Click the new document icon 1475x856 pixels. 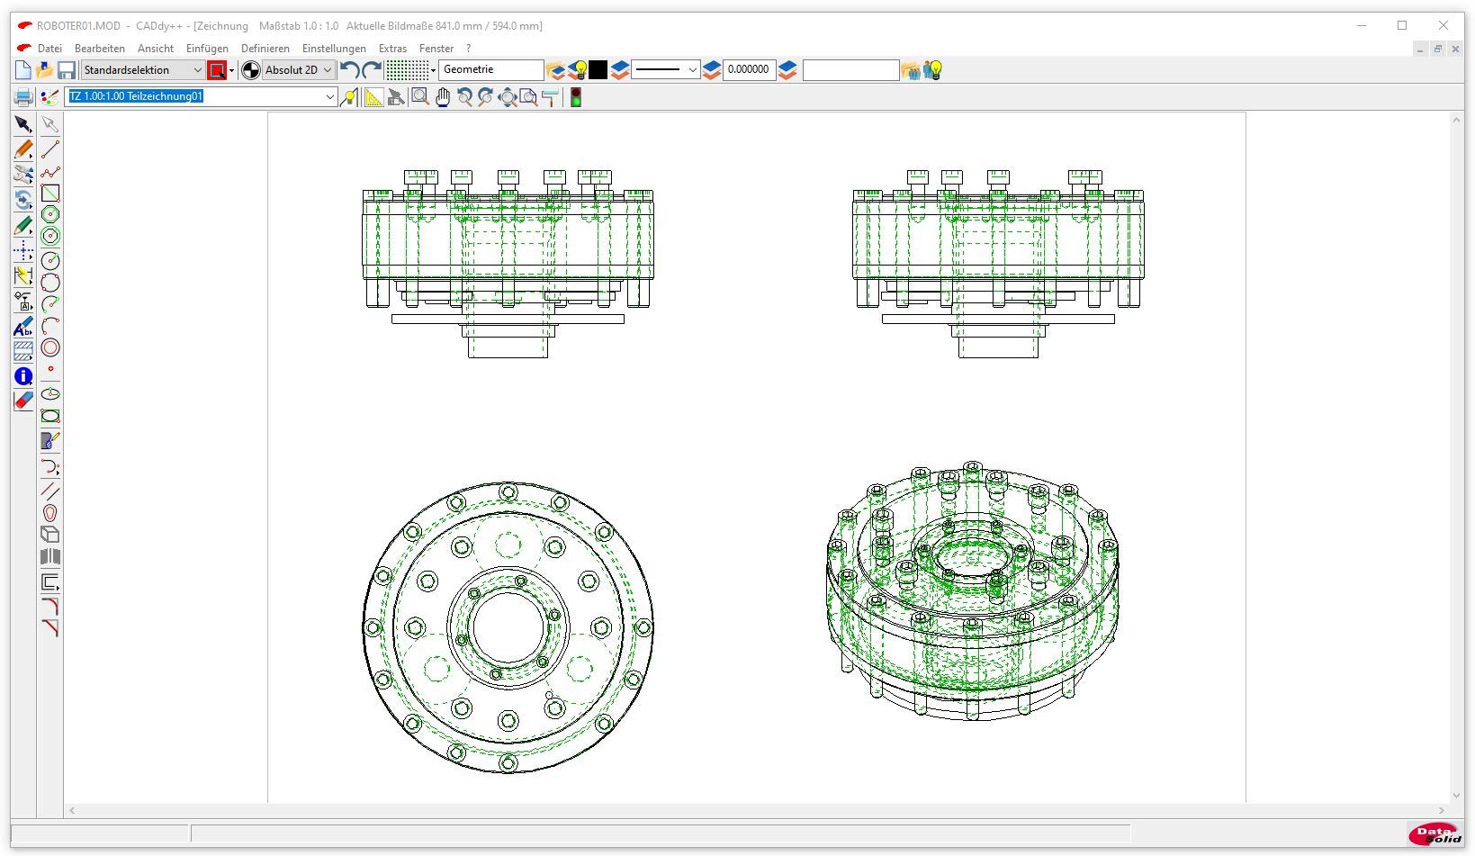(x=23, y=70)
